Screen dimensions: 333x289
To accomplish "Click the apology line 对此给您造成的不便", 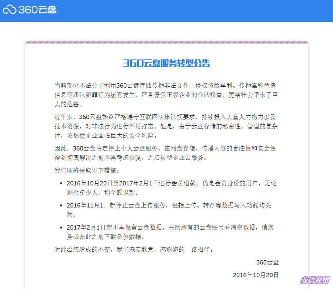I will tap(134, 249).
